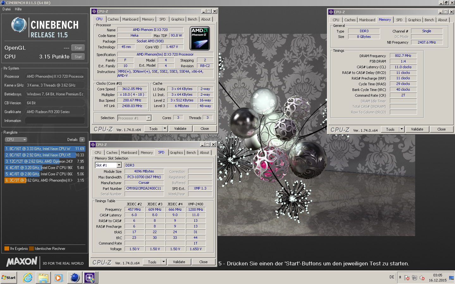
Task: Click the Information input field
Action: tap(55, 121)
